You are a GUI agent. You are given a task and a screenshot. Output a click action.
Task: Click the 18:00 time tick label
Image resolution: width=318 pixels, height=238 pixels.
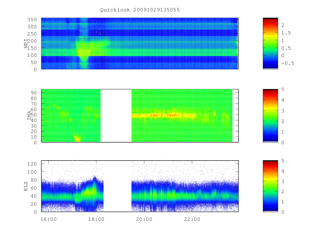point(96,219)
